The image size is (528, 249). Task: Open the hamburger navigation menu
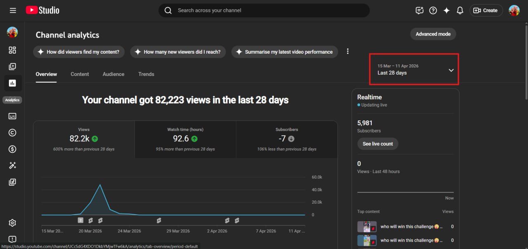coord(13,10)
